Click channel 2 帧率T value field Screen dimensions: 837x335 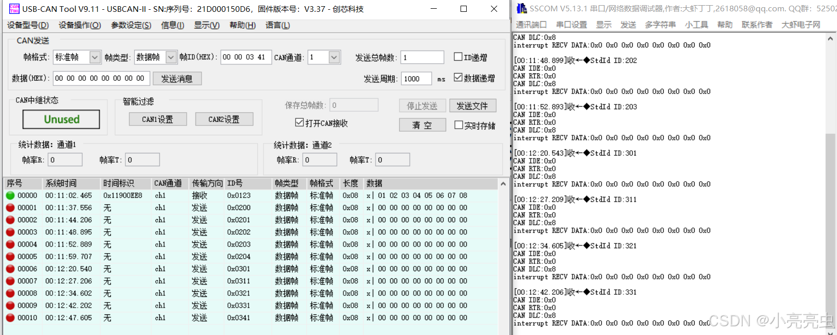(392, 160)
